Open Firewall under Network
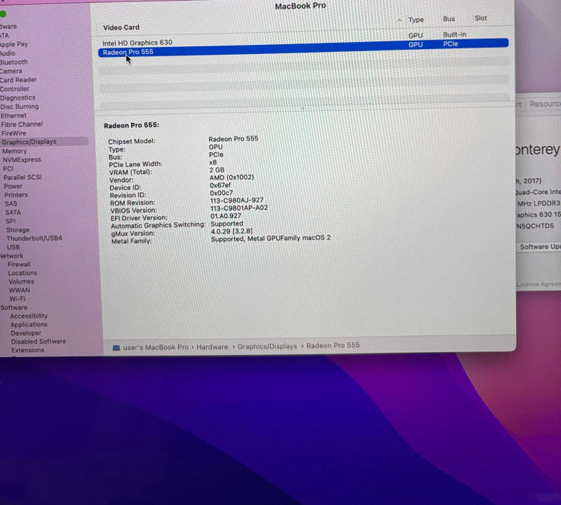561x505 pixels. tap(19, 264)
